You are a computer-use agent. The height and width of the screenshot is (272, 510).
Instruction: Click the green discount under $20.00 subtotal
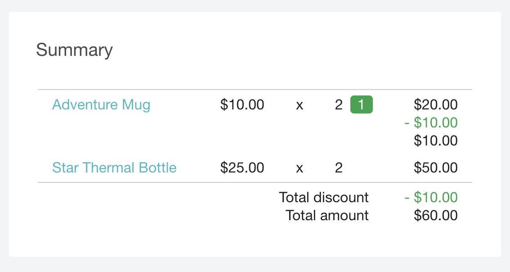[430, 122]
